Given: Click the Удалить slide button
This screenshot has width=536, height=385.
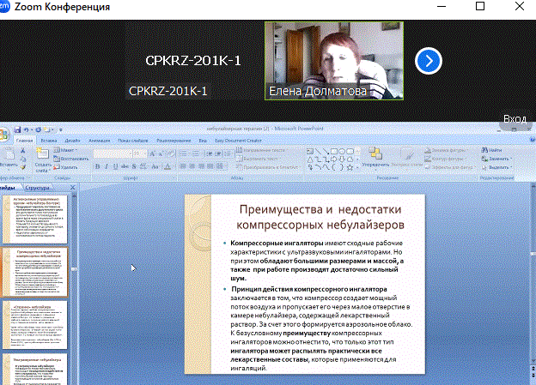Looking at the screenshot, I should click(x=65, y=167).
